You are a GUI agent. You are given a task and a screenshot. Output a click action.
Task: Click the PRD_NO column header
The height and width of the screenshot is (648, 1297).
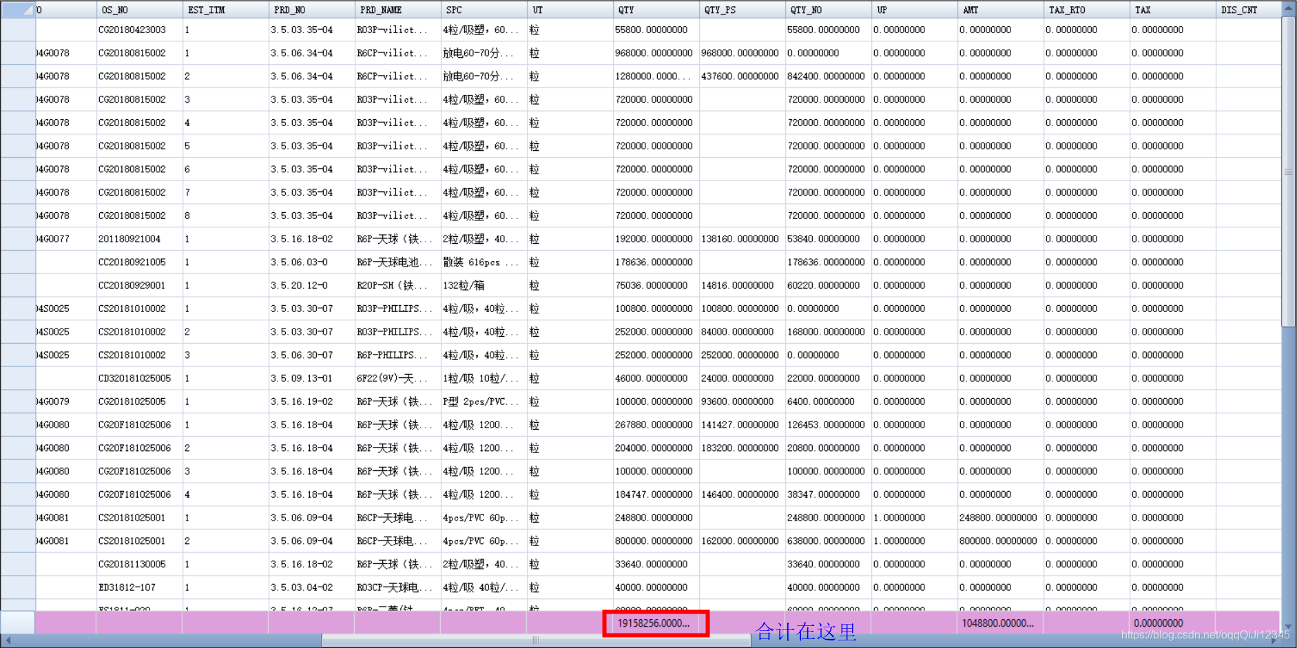coord(311,10)
